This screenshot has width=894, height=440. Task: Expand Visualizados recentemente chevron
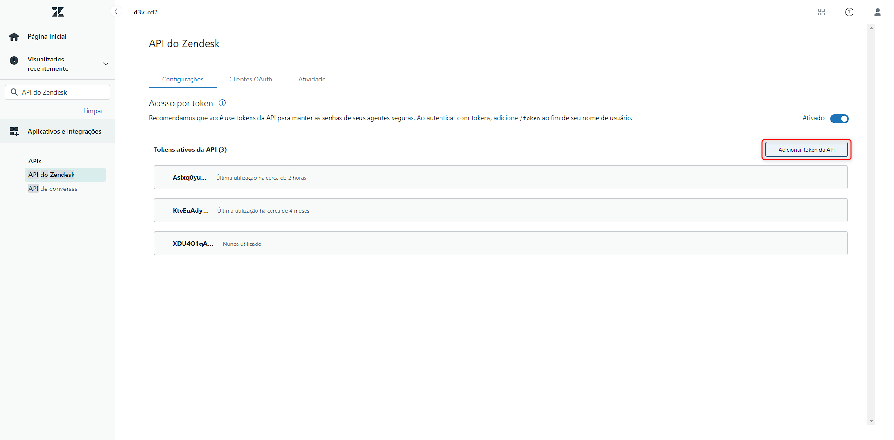tap(106, 64)
